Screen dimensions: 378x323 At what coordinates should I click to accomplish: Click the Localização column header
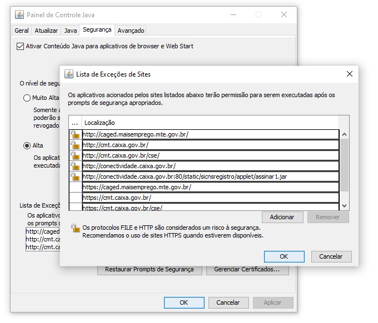pos(210,123)
